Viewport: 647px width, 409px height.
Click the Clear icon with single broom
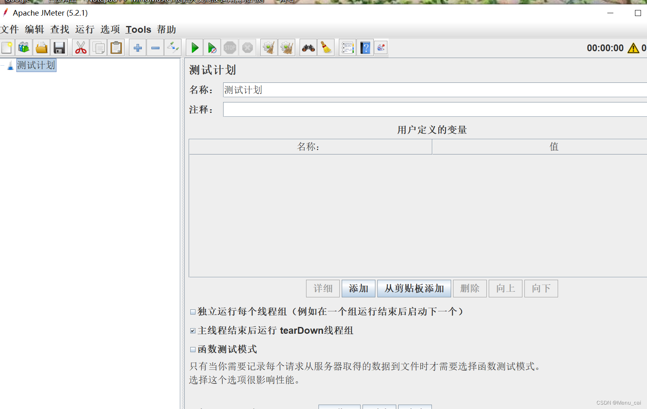click(269, 48)
